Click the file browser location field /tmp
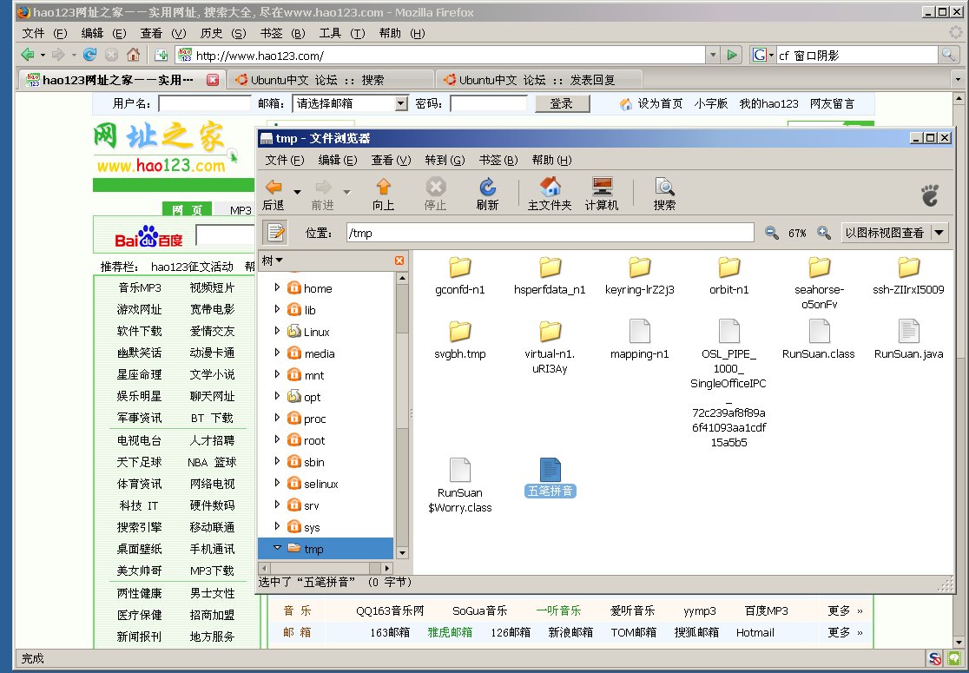The width and height of the screenshot is (969, 673). tap(550, 233)
